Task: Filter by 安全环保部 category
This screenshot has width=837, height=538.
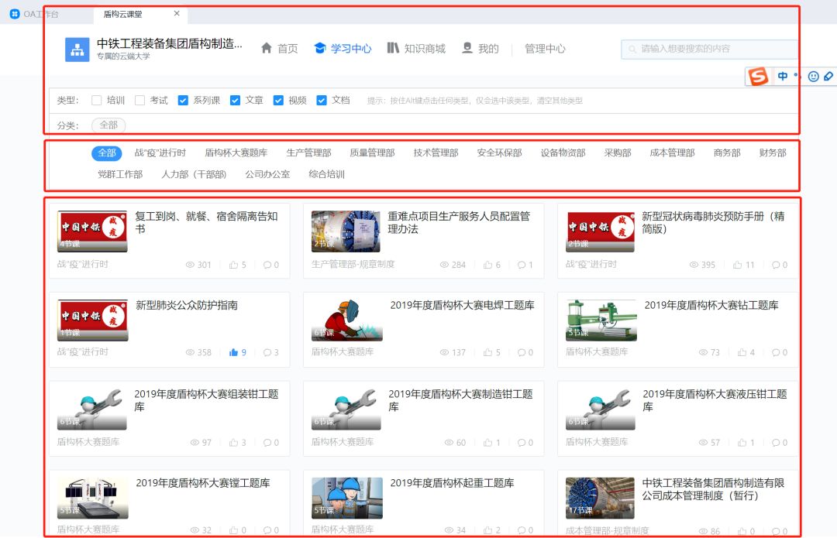Action: 499,153
